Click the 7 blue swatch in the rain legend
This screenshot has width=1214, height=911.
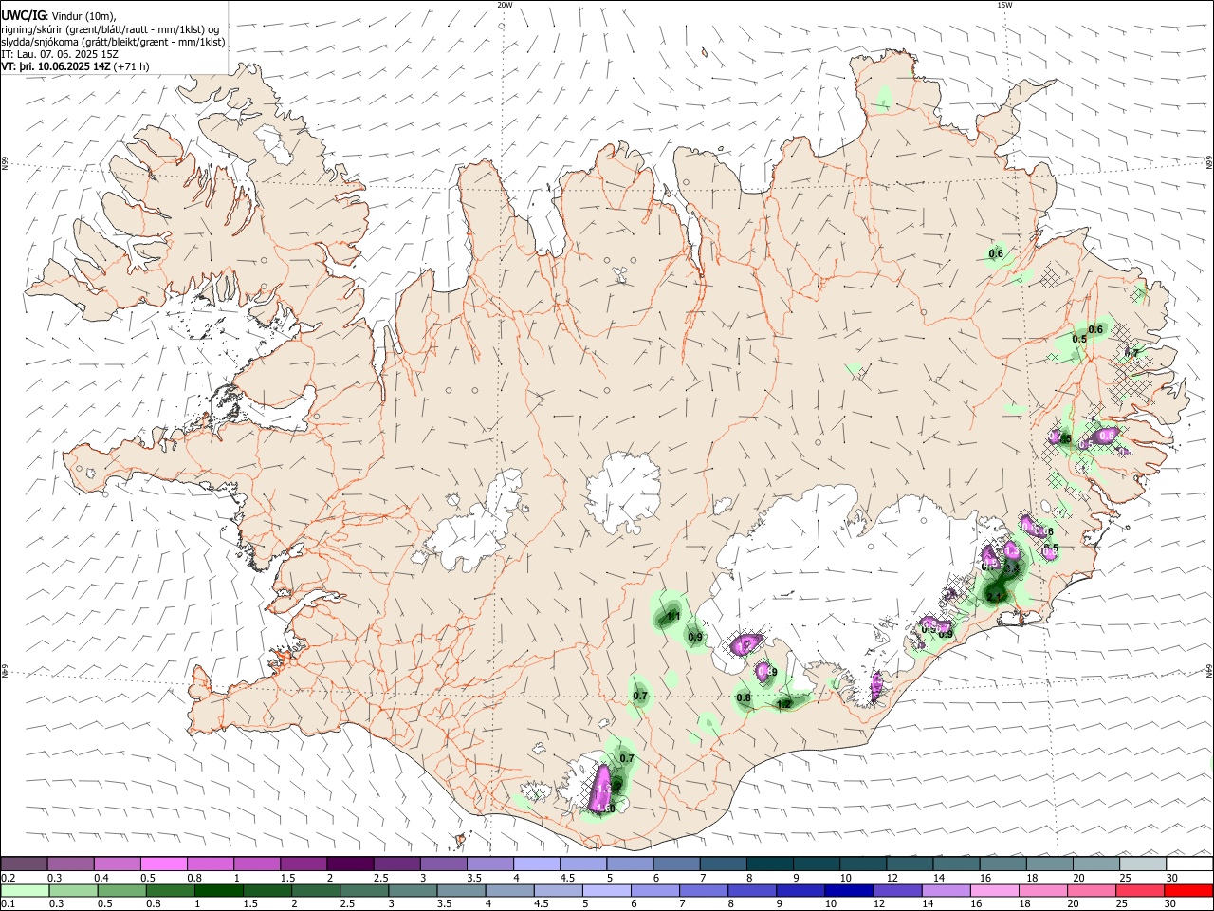pos(704,891)
